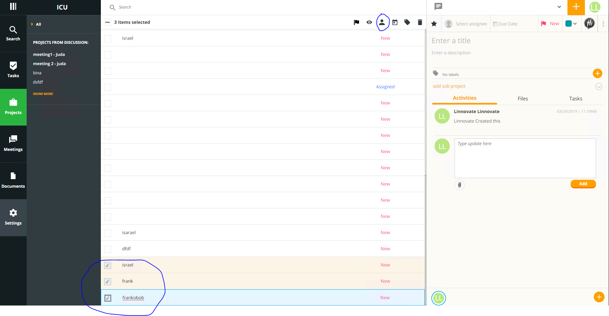
Task: Click the bulk due date calendar icon
Action: tap(395, 22)
